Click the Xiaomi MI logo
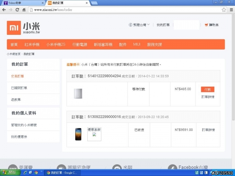The height and width of the screenshot is (176, 235). click(x=14, y=28)
